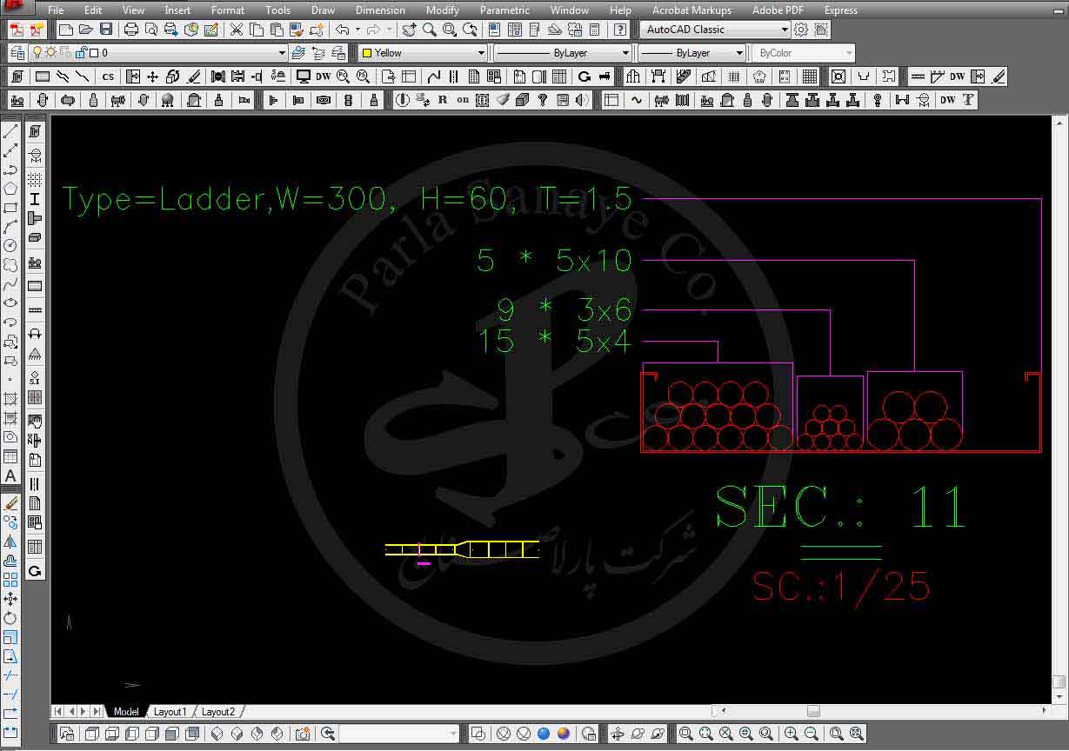Click the first DW button in custom toolbar
Image resolution: width=1069 pixels, height=751 pixels.
(x=324, y=76)
